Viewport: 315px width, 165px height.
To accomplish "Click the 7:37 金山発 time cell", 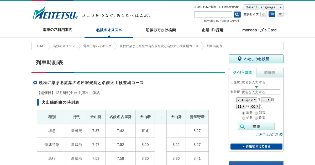I will pyautogui.click(x=96, y=131).
